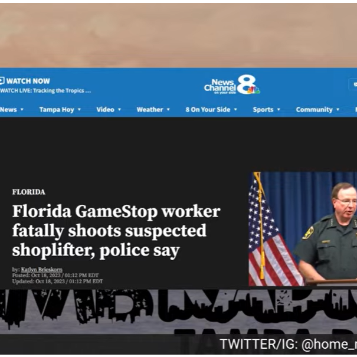Open the Watch Live Tracking the Tropics link
Image resolution: width=357 pixels, height=357 pixels.
point(45,91)
